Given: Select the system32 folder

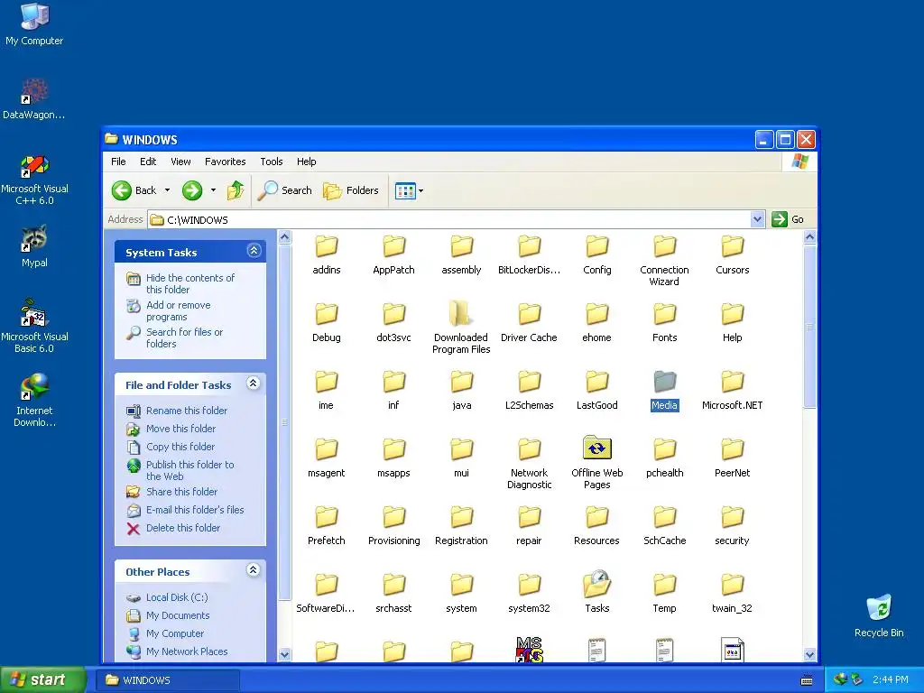Looking at the screenshot, I should coord(529,594).
